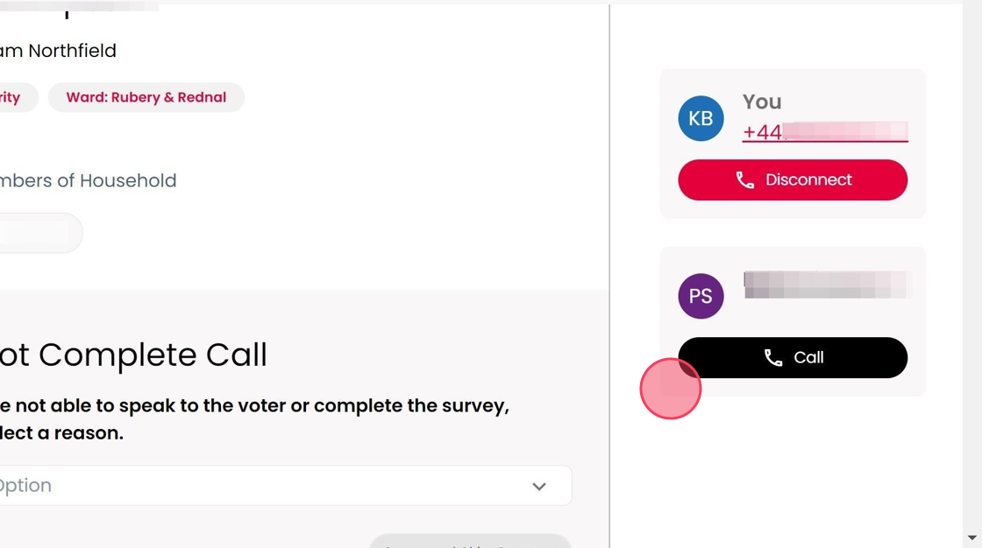
Task: Click the phone icon on the Disconnect button
Action: tap(745, 180)
